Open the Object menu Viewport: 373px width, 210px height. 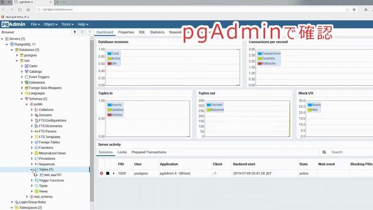point(51,24)
